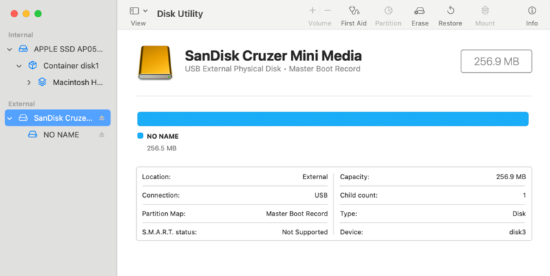The image size is (550, 276).
Task: Collapse the Container disk1 disclosure arrow
Action: (x=19, y=66)
